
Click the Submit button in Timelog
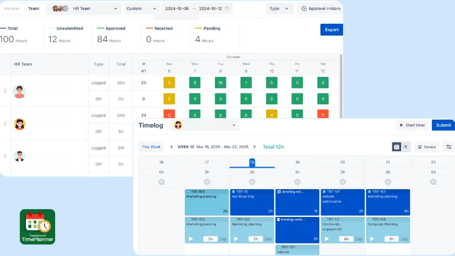point(443,125)
